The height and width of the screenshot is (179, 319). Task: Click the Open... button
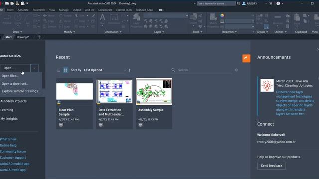(15, 68)
